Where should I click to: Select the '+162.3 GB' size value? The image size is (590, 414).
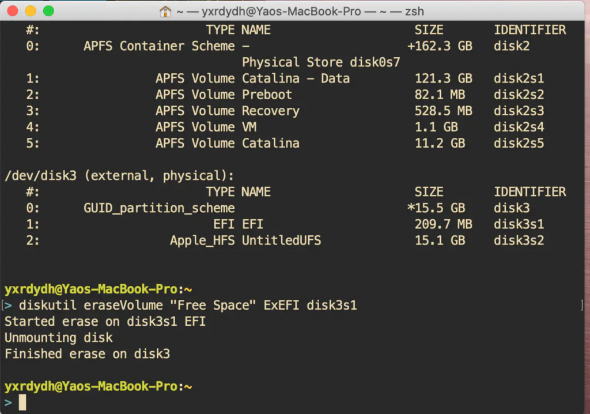pos(440,46)
